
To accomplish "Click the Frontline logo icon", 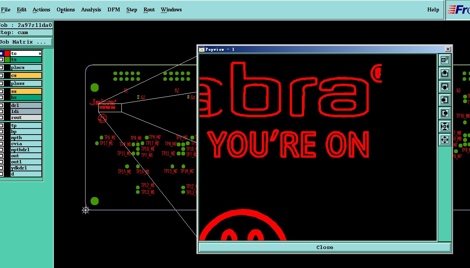I will [458, 10].
